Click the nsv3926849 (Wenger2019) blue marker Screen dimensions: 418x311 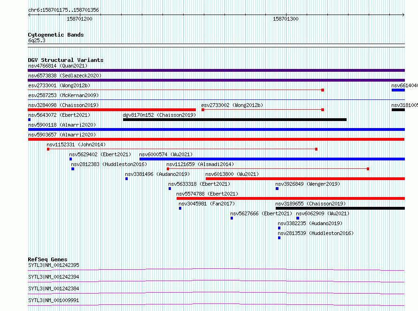pos(277,189)
